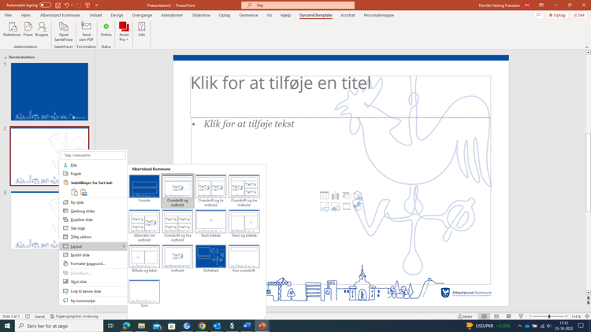The image size is (591, 332).
Task: Collapse the Standardsektion section
Action: pos(6,57)
